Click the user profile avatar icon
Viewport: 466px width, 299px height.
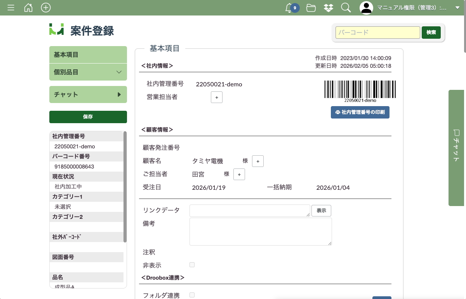click(x=366, y=8)
